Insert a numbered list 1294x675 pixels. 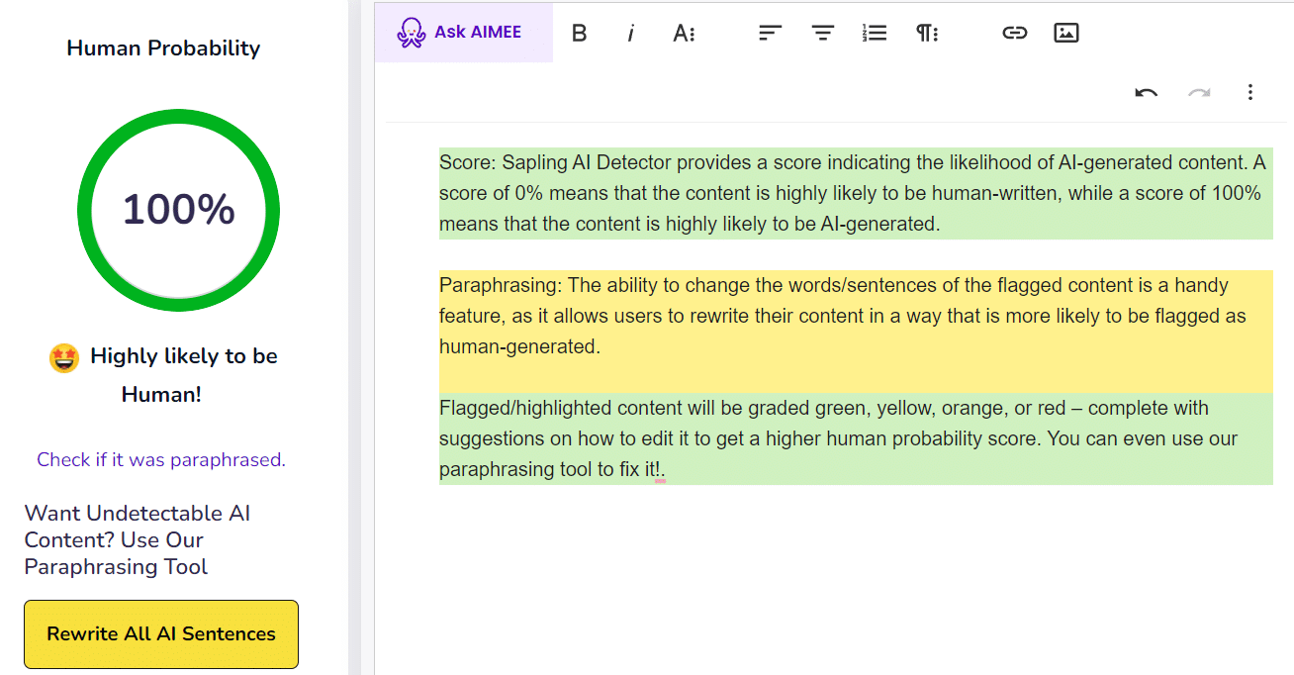[875, 33]
